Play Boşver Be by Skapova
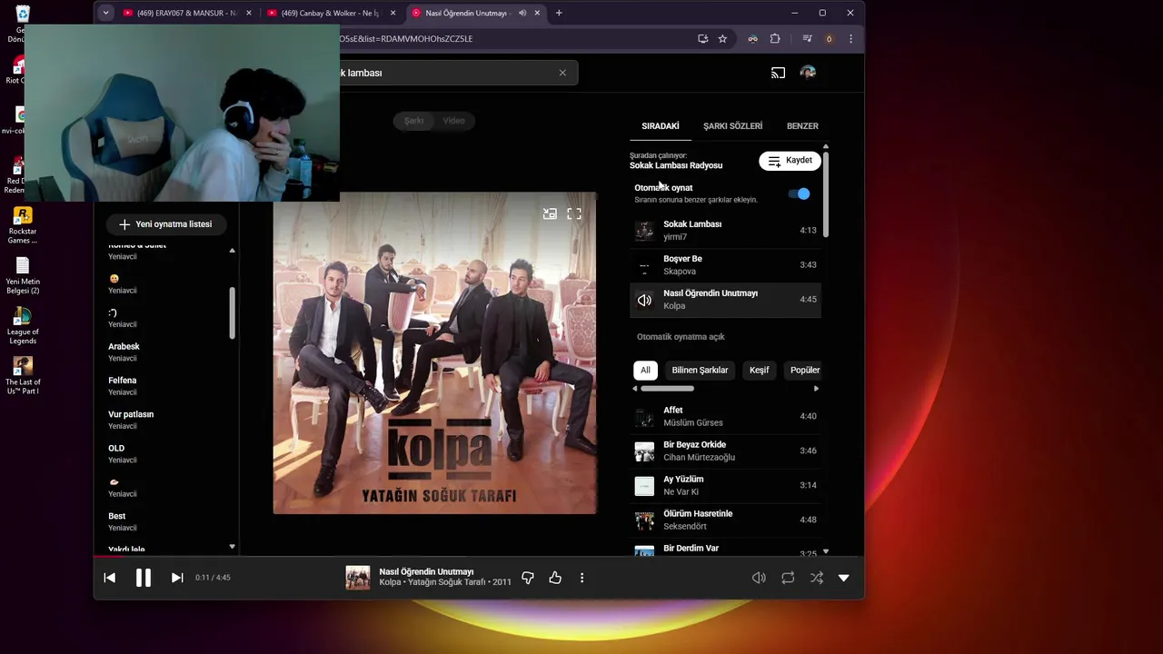The height and width of the screenshot is (654, 1163). click(x=725, y=265)
